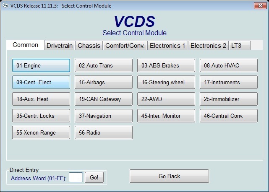269x192 pixels.
Task: Open the 17-Instruments module
Action: click(229, 82)
